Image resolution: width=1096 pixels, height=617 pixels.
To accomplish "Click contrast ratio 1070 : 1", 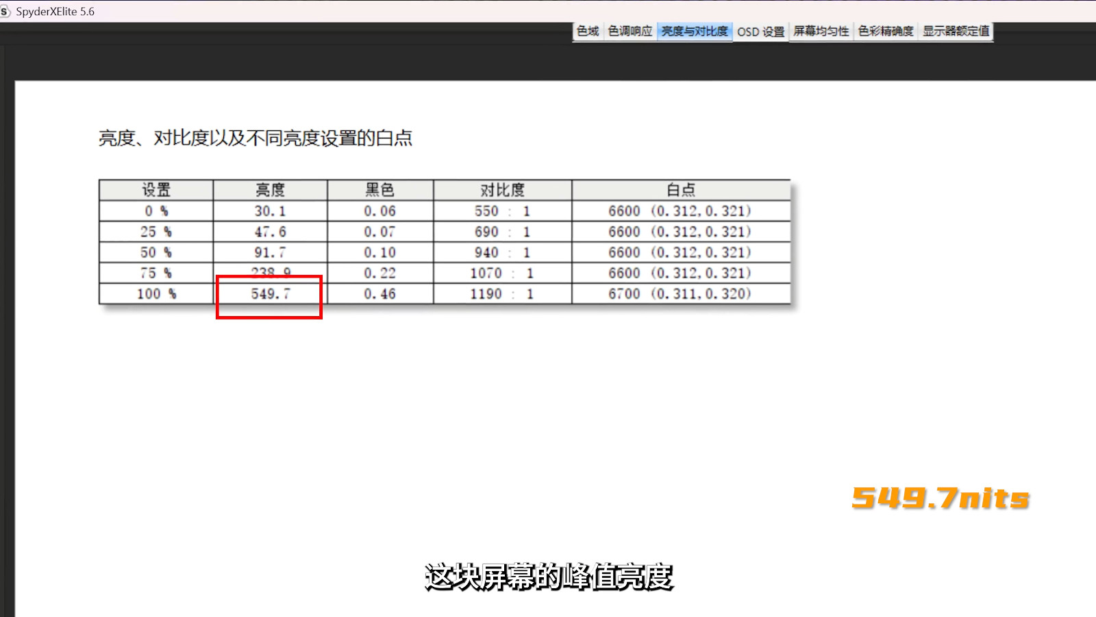I will coord(502,273).
